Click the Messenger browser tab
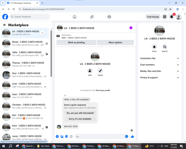 click(22, 3)
